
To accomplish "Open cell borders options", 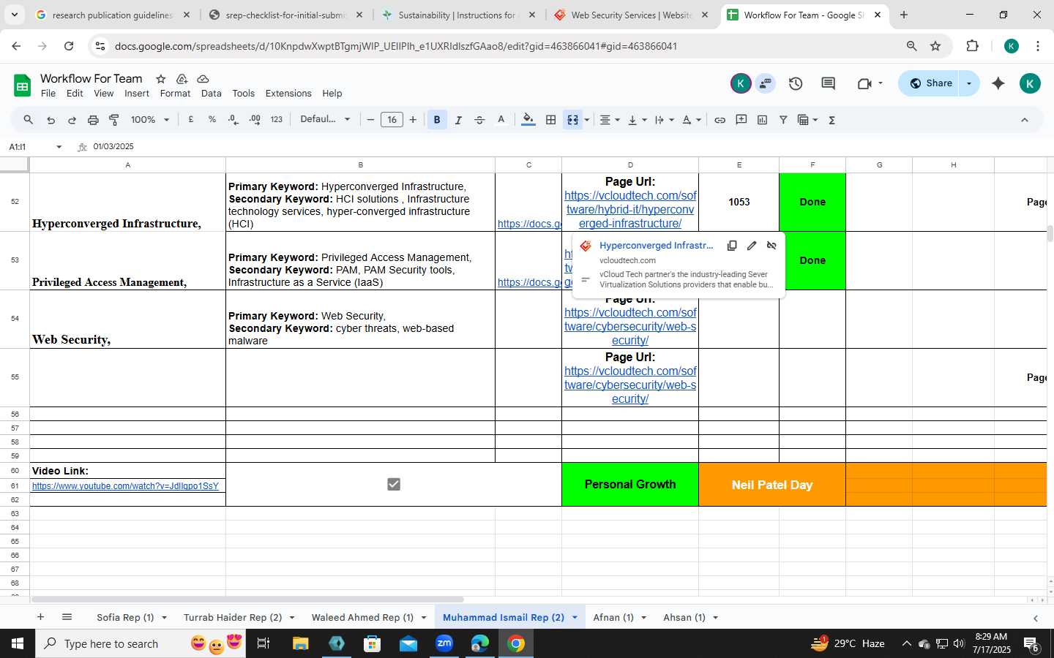I will tap(550, 120).
